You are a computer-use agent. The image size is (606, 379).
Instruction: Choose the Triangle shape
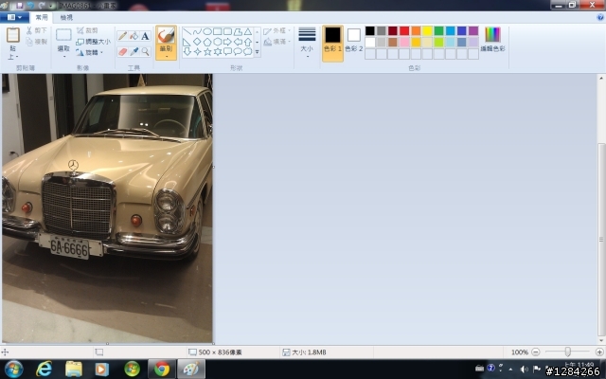(x=248, y=31)
